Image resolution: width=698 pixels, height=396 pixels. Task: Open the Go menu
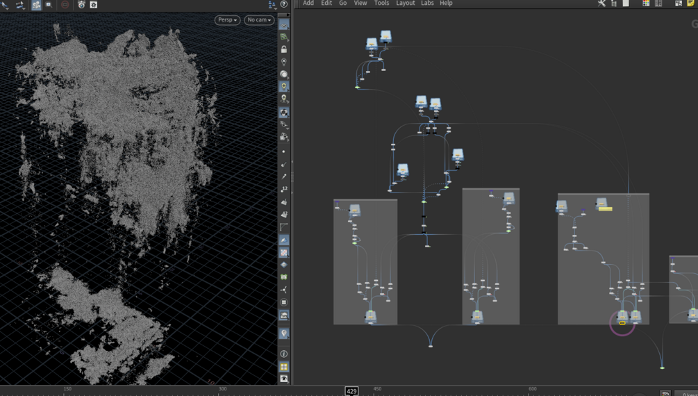click(343, 3)
